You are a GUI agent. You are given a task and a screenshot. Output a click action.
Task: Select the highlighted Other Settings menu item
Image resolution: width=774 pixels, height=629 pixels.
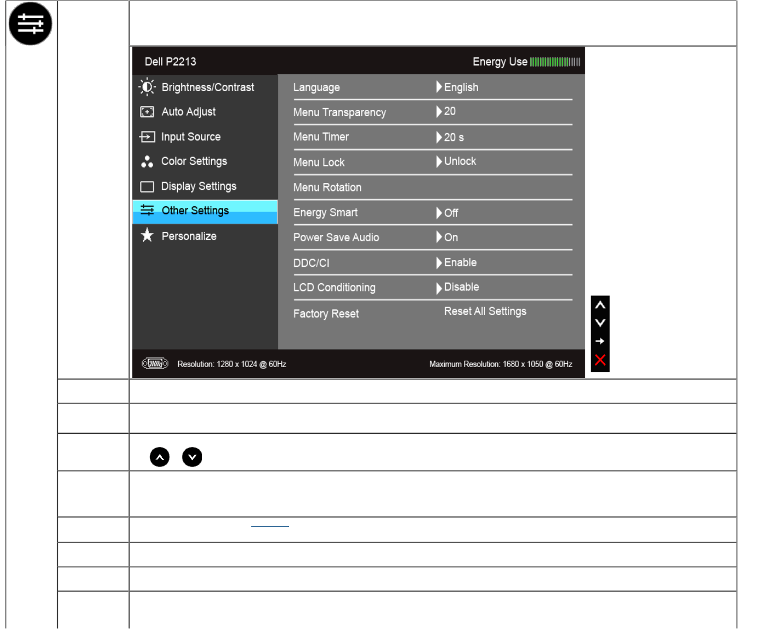[x=205, y=212]
